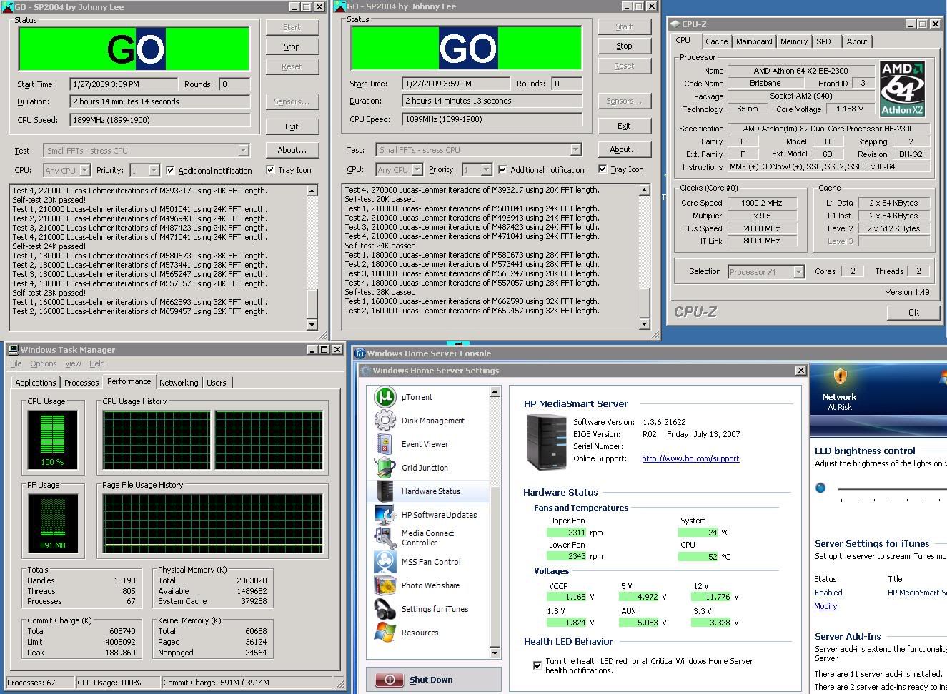Image resolution: width=947 pixels, height=694 pixels.
Task: Open the Grid Junction icon
Action: 385,468
